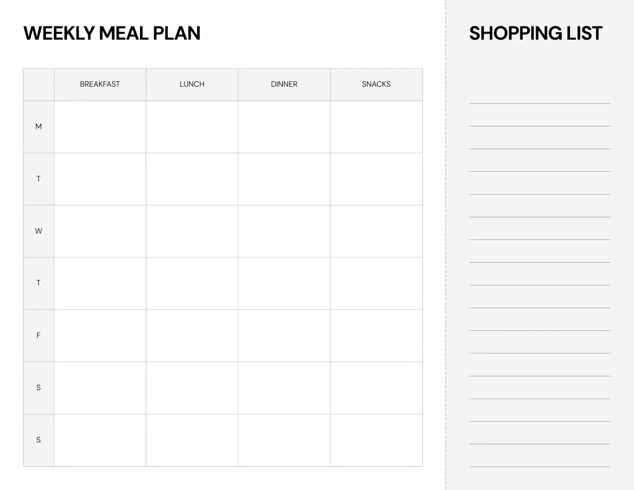The image size is (634, 490).
Task: Click the Shopping List heading
Action: point(535,33)
